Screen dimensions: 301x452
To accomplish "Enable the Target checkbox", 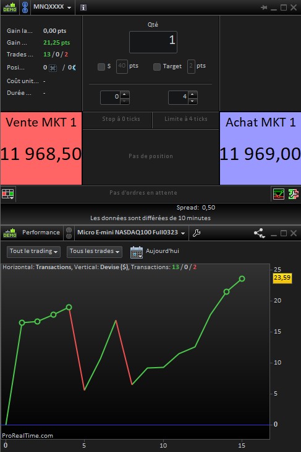I will coord(157,67).
